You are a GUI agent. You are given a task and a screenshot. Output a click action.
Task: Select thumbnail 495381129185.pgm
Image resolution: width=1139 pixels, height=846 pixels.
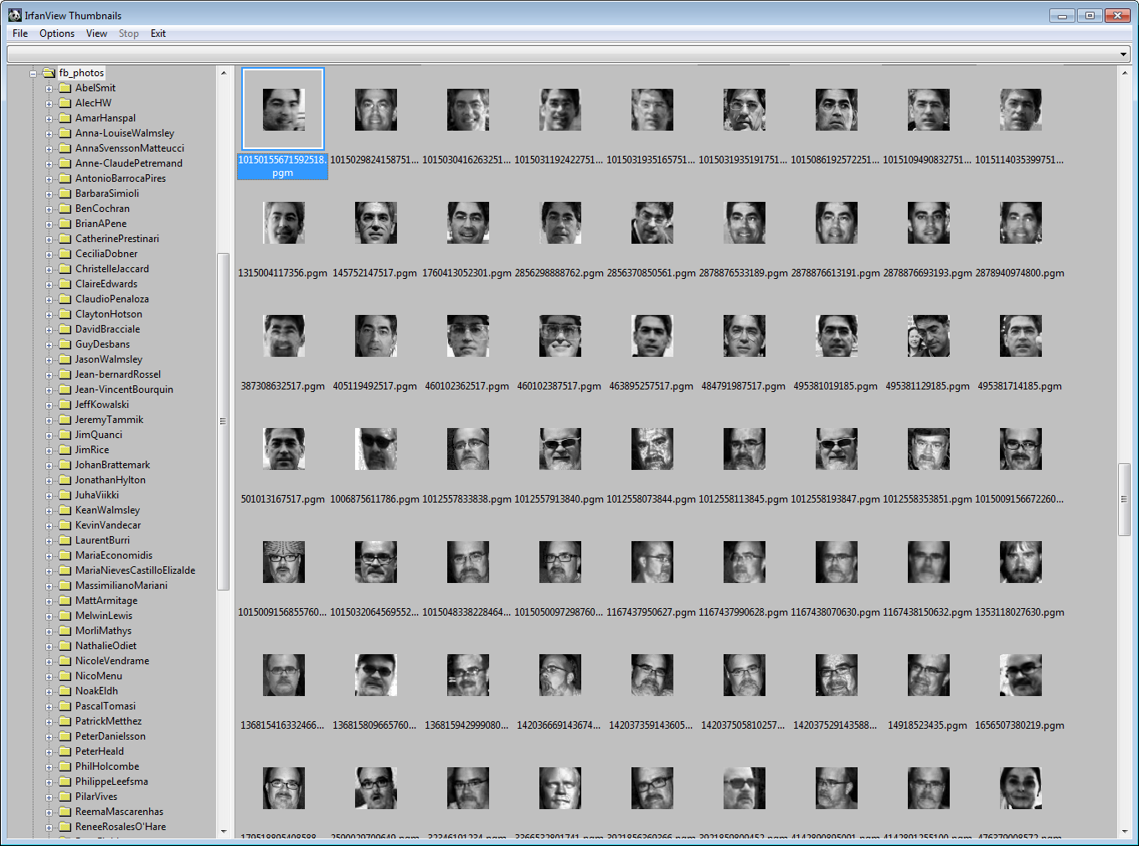point(928,336)
